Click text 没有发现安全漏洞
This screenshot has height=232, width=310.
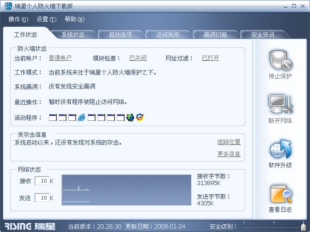pyautogui.click(x=72, y=87)
